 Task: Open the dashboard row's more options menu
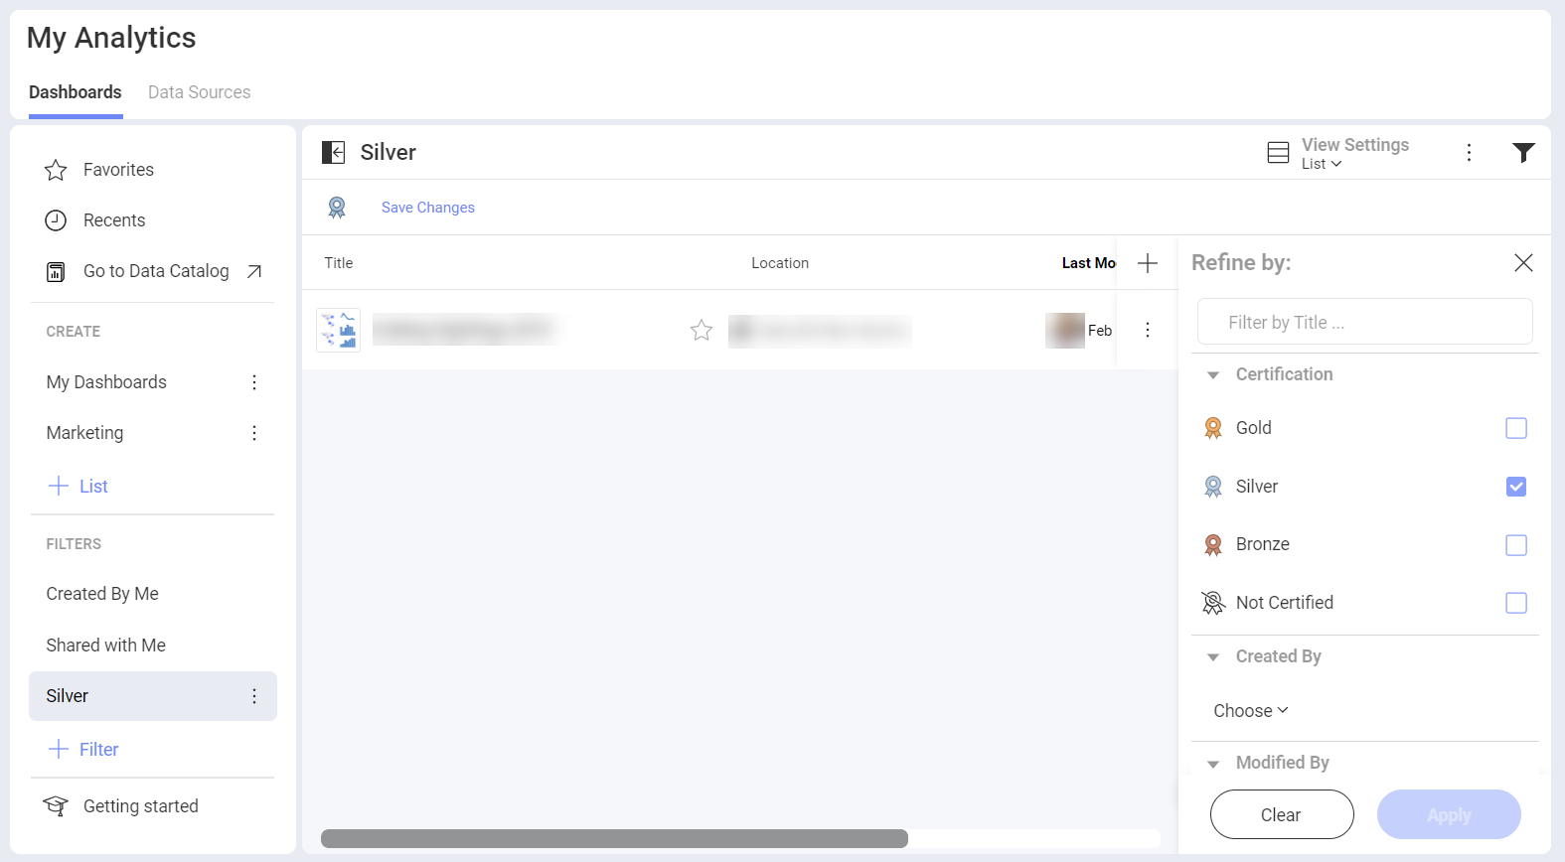point(1147,331)
